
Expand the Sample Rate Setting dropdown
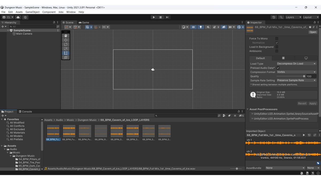tap(296, 80)
